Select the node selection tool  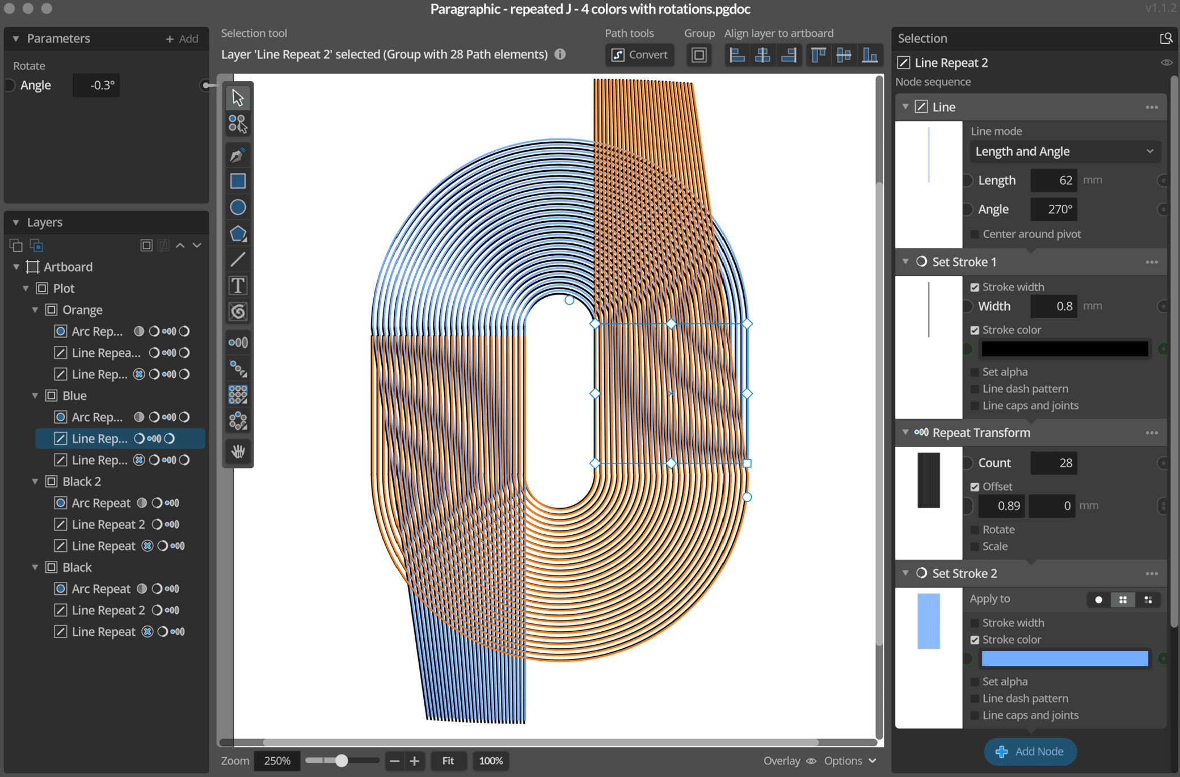tap(238, 124)
